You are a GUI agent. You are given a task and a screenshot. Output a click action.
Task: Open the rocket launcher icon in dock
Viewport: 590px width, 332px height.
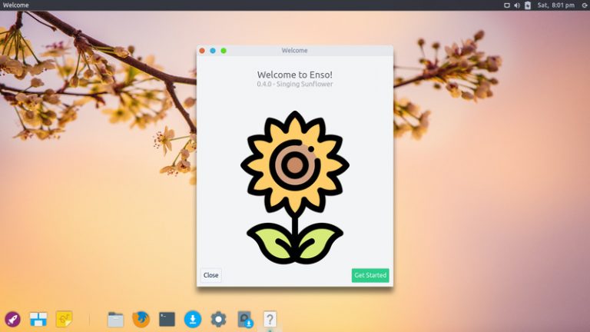(x=12, y=319)
